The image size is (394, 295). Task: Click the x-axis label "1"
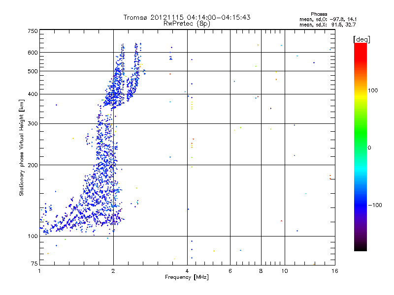click(x=39, y=271)
